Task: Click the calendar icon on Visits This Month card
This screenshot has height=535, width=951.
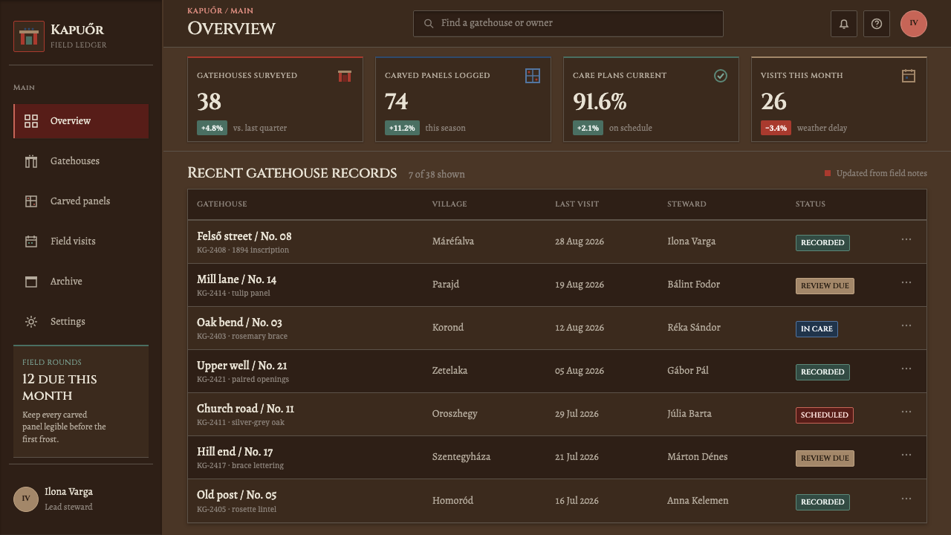Action: [909, 76]
